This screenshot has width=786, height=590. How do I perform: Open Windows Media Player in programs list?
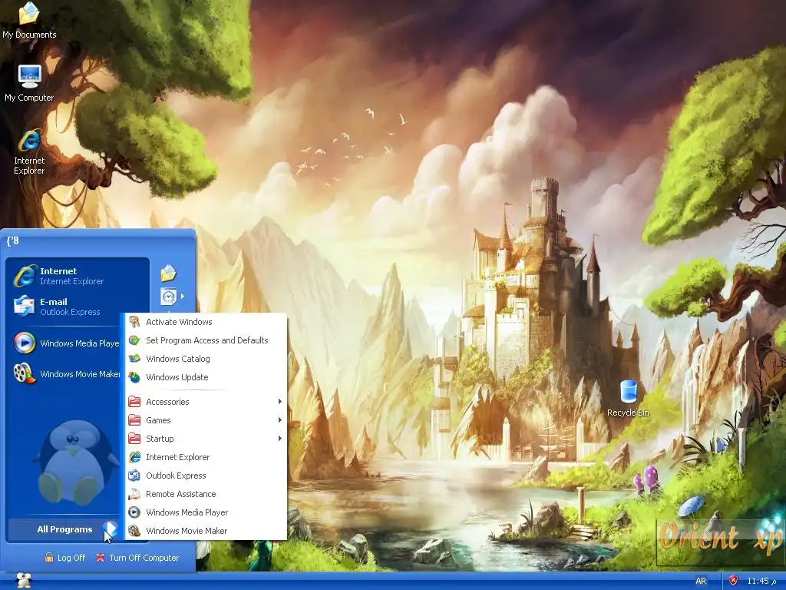point(206,512)
